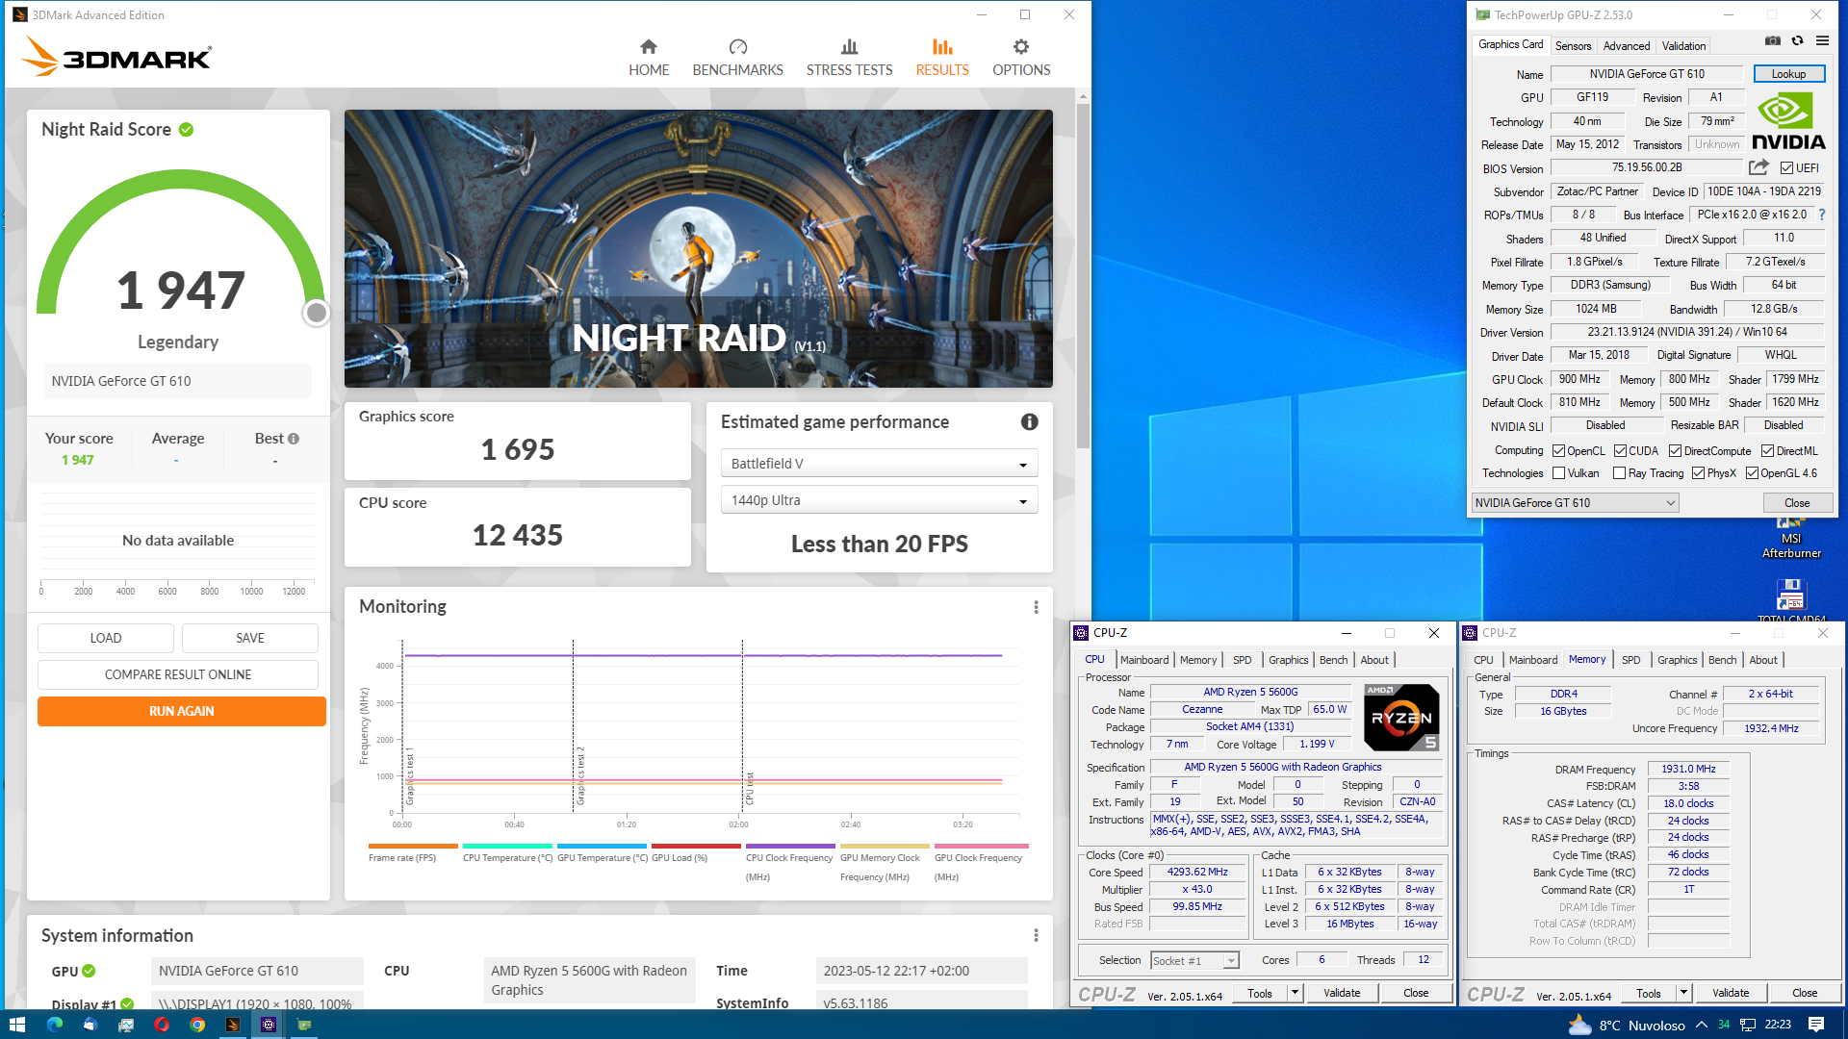Viewport: 1848px width, 1039px height.
Task: Click the Close button in GPU-Z
Action: [1796, 503]
